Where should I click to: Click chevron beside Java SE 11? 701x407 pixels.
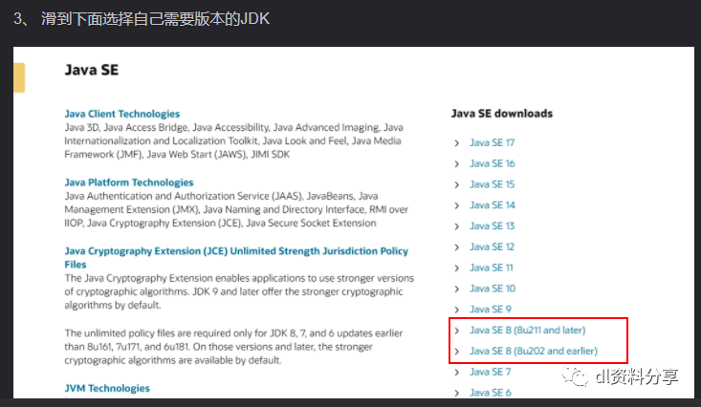coord(456,268)
